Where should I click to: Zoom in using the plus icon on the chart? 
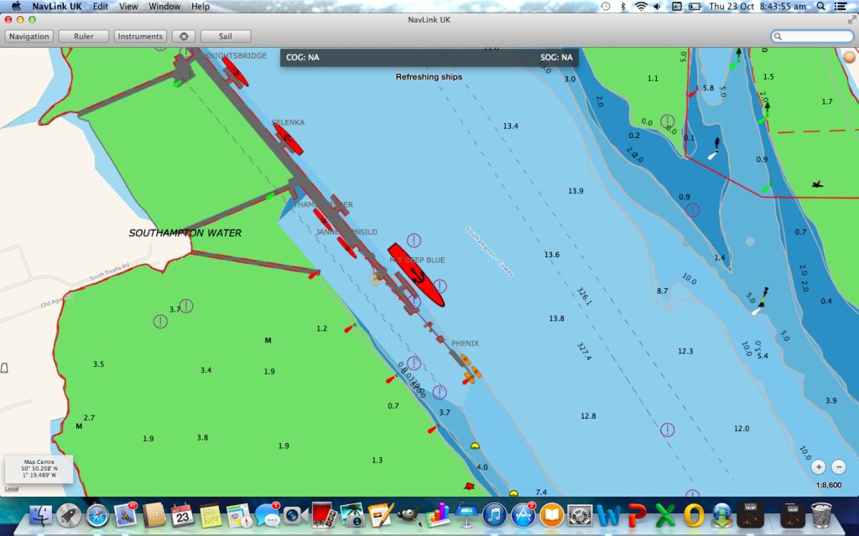pyautogui.click(x=820, y=466)
